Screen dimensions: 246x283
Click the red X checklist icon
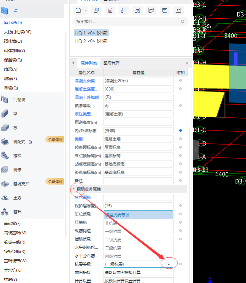[x=178, y=10]
